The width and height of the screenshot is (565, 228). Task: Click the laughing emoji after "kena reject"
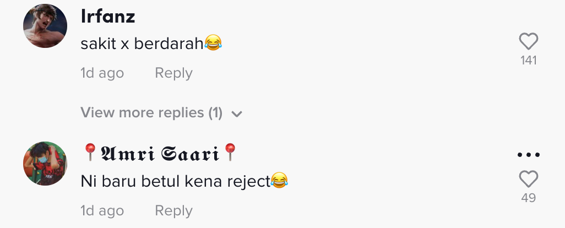(280, 180)
